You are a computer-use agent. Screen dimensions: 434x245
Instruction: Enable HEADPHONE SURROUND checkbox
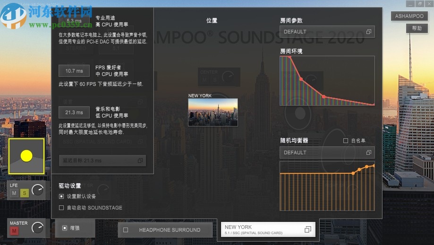point(126,230)
